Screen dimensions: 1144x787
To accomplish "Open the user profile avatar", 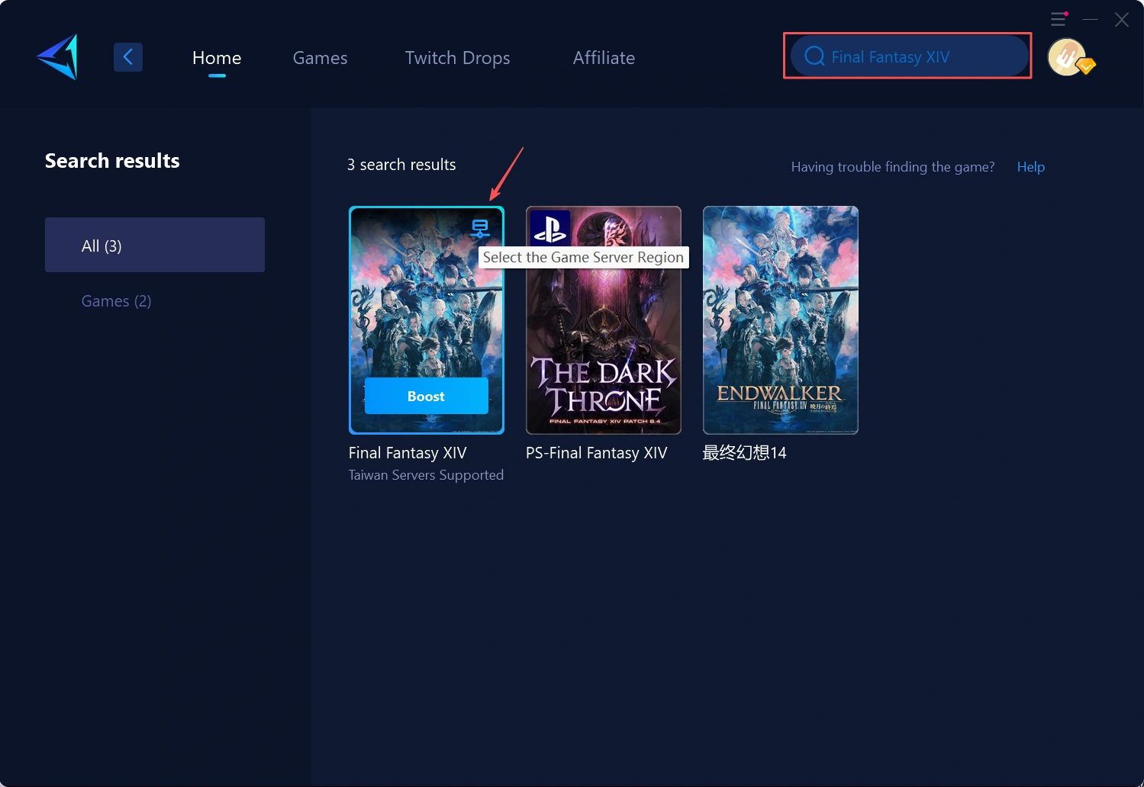I will [x=1068, y=57].
